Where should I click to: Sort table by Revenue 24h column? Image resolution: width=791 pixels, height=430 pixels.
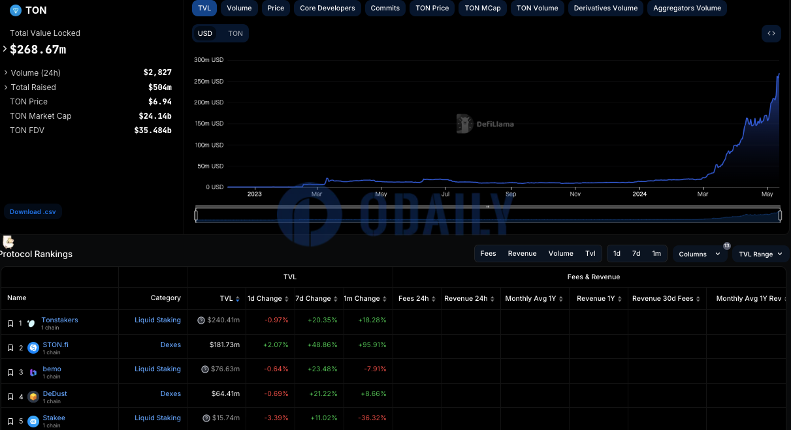tap(492, 299)
